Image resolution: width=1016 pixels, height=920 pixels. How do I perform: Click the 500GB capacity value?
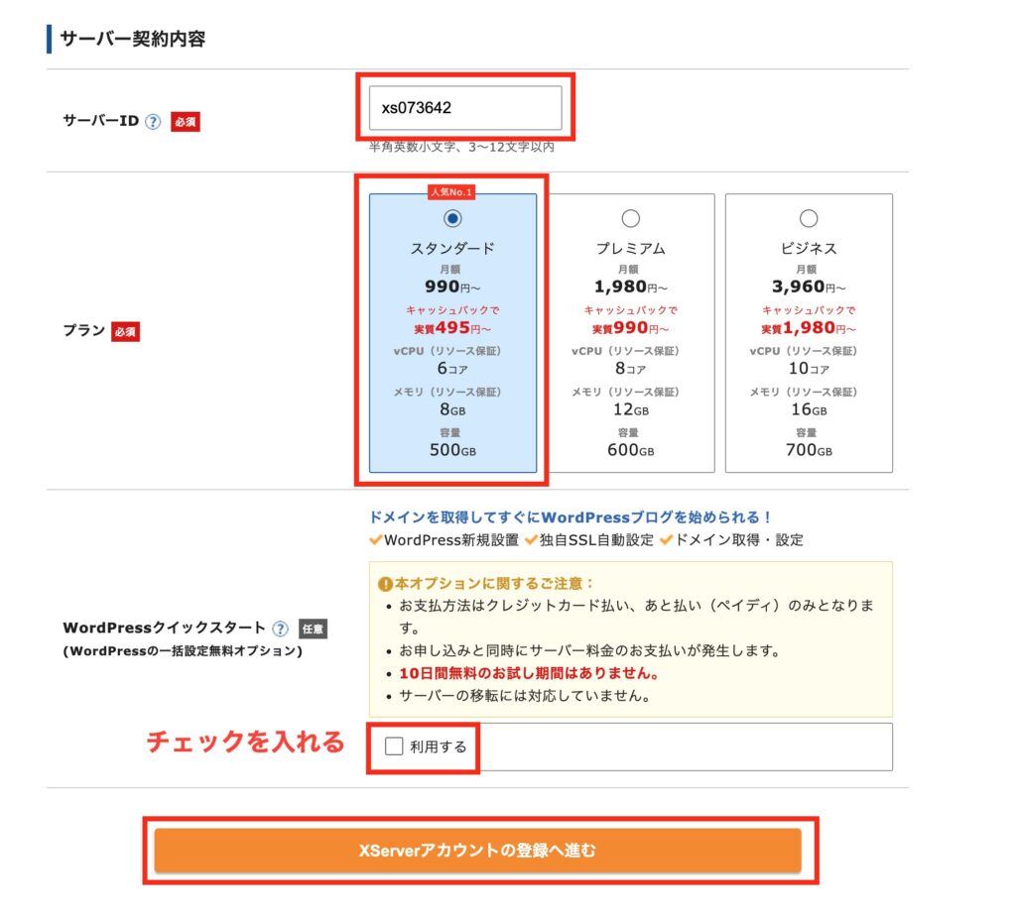tap(452, 450)
